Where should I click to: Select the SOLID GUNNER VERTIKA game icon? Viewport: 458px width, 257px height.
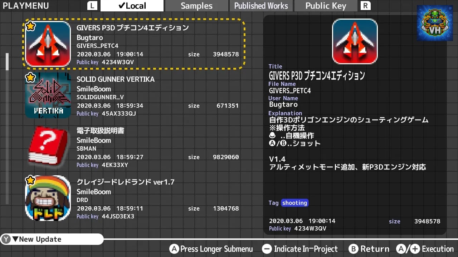click(48, 95)
